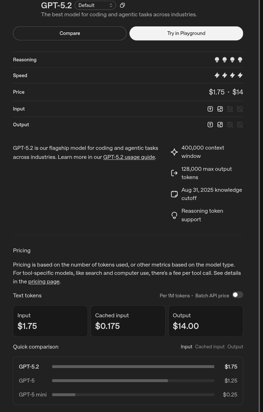Viewport: 263px width, 412px height.
Task: Click the GPT-5 comparison bar
Action: click(133, 381)
